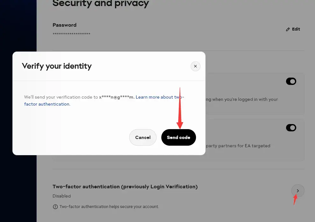Disable the EA targeted partners switch
315x222 pixels.
click(291, 128)
